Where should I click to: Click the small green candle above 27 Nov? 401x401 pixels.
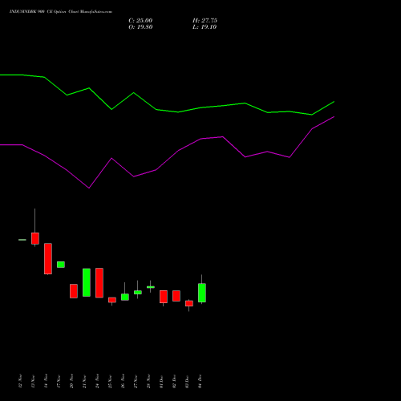pos(138,293)
